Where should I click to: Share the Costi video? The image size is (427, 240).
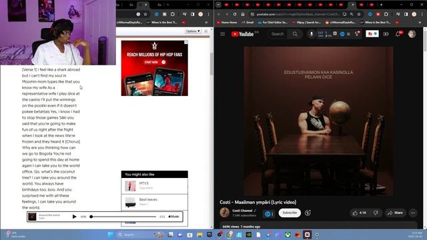pyautogui.click(x=396, y=213)
